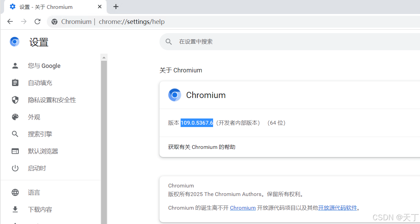Screen dimensions: 420x224
Task: Click the Chromium site info icon in the address bar
Action: 54,22
